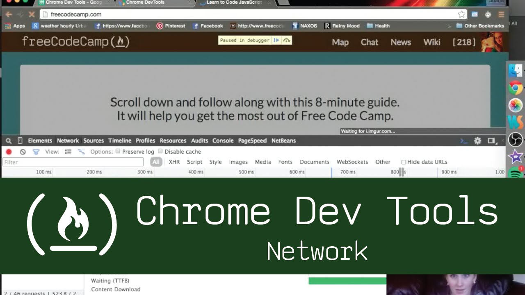Open the Timeline panel tab
The height and width of the screenshot is (295, 525).
point(120,141)
